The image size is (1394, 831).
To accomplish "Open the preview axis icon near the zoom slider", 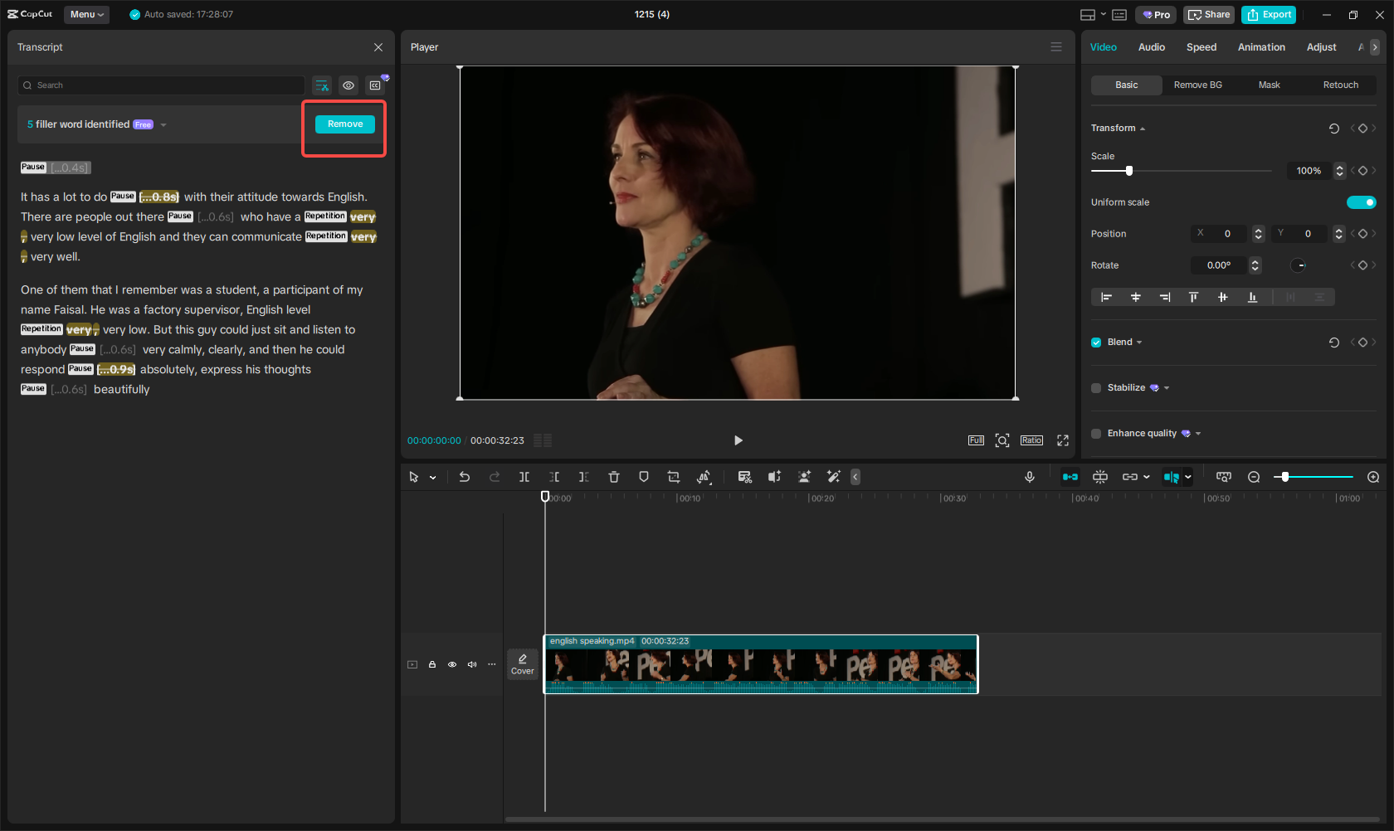I will 1223,477.
